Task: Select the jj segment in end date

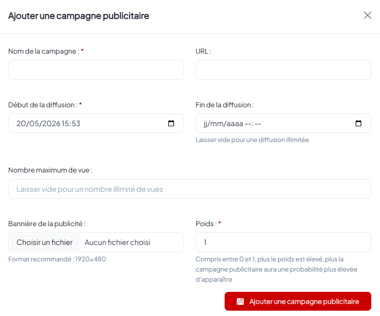Action: [206, 124]
